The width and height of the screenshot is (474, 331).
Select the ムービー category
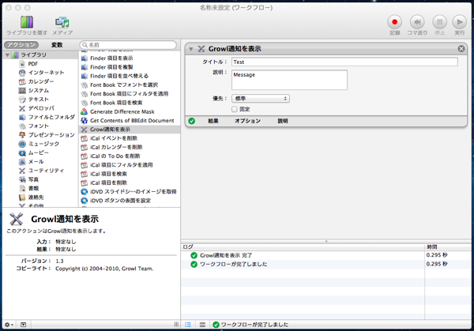point(39,152)
